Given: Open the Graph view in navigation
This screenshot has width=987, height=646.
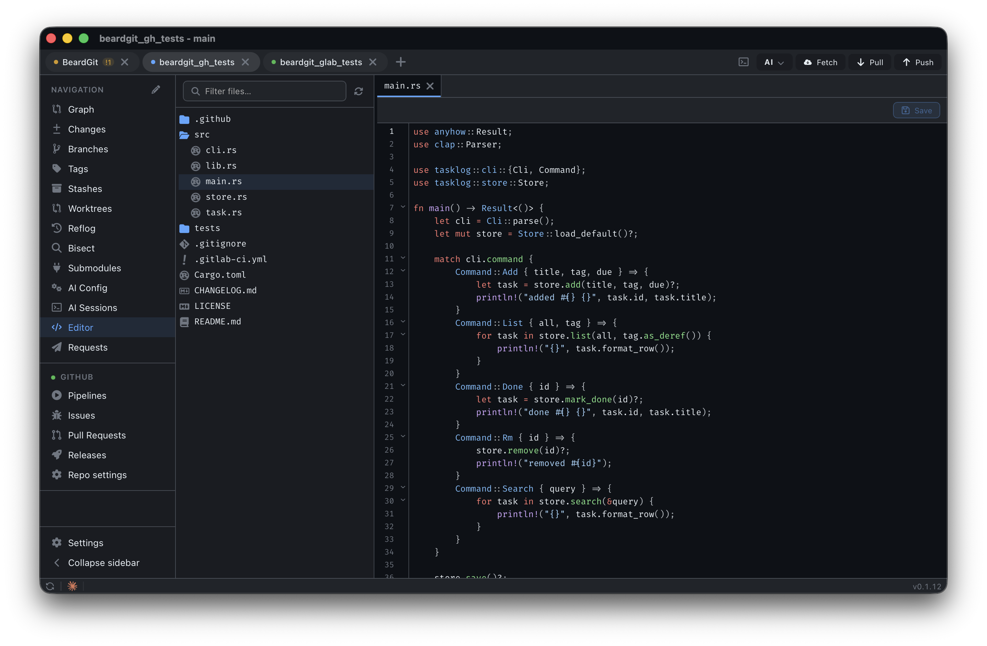Looking at the screenshot, I should (x=107, y=109).
